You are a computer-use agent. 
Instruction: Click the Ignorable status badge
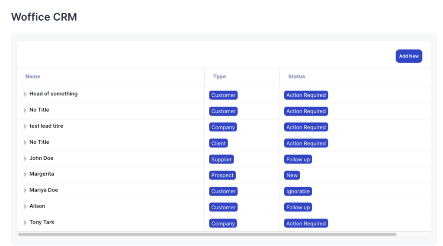point(298,191)
